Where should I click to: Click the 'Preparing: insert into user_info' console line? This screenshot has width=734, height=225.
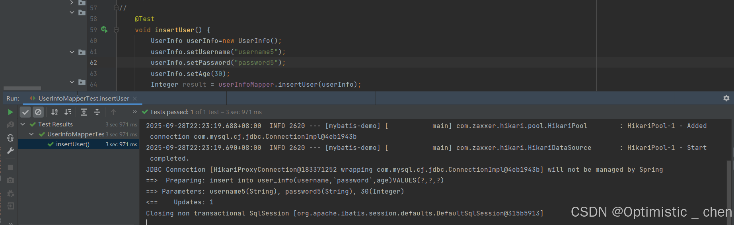[295, 180]
